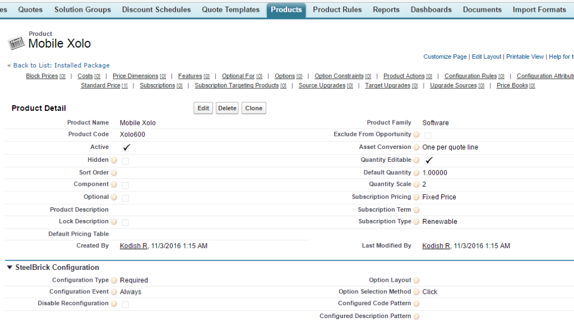Click the Subscription Pricing help icon
This screenshot has height=327, width=574.
point(416,197)
